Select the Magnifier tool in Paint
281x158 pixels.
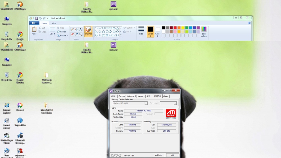point(81,34)
